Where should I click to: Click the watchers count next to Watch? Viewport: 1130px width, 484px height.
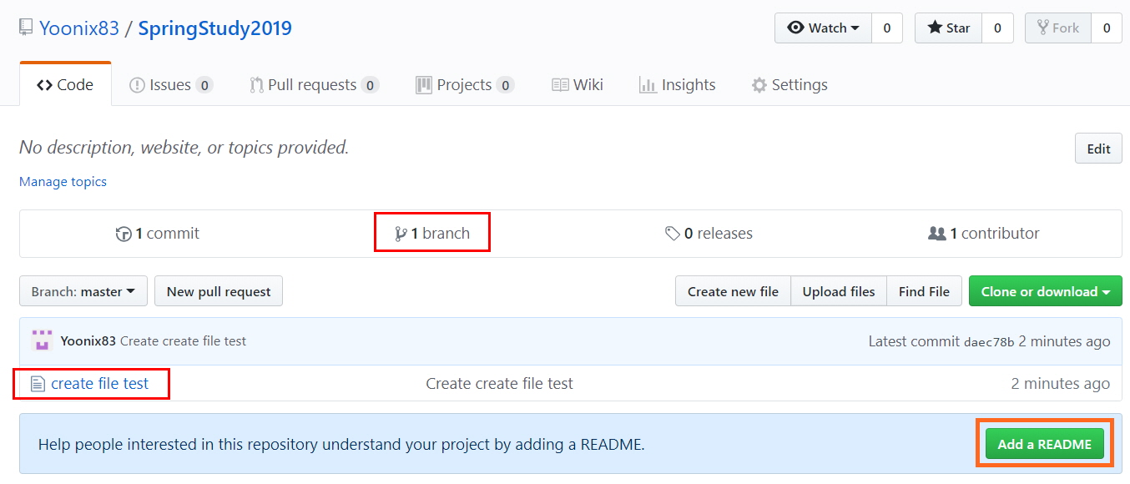click(x=887, y=28)
